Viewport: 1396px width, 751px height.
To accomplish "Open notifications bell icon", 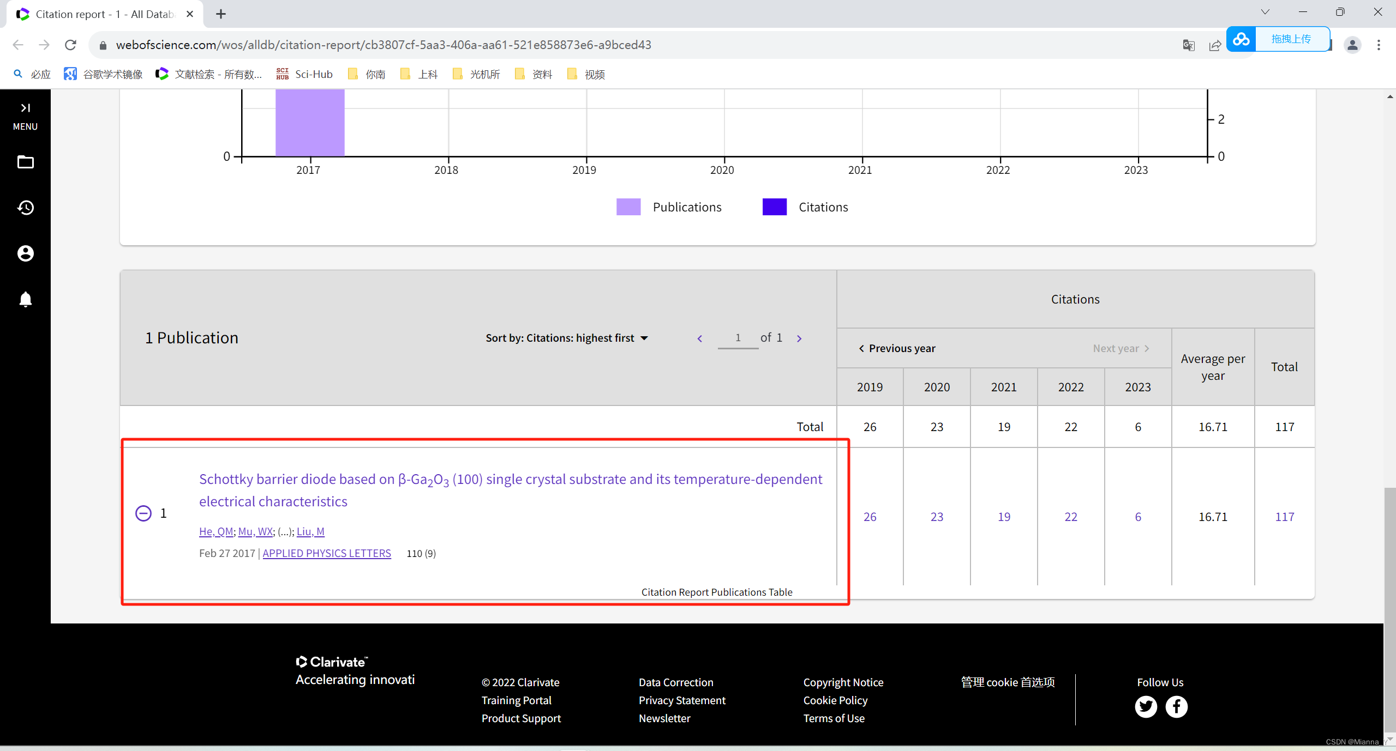I will click(25, 299).
